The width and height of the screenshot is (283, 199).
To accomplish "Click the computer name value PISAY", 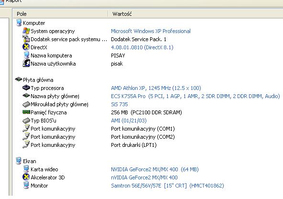I will (118, 55).
